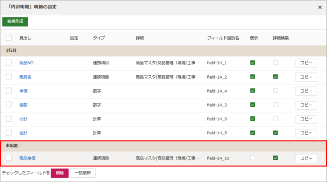Click 数字 type in 単価 row

[x=97, y=91]
